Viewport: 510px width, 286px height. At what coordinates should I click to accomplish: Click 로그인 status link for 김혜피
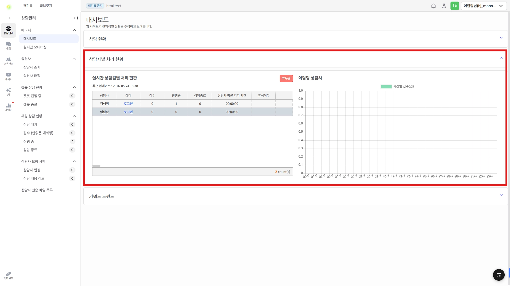[x=128, y=104]
